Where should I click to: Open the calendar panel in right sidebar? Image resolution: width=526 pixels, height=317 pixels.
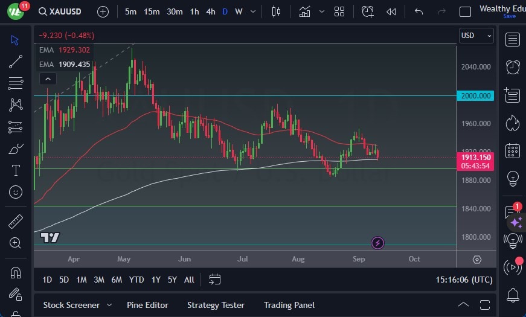tap(513, 150)
